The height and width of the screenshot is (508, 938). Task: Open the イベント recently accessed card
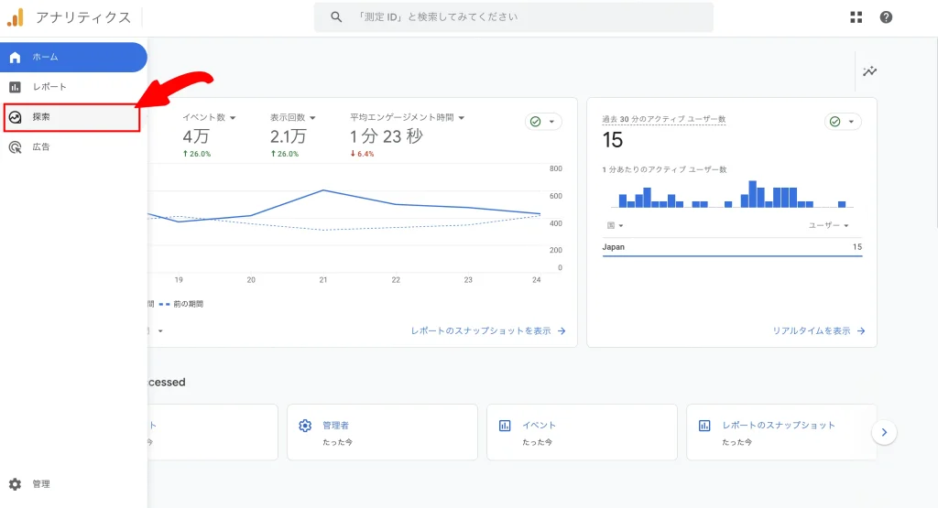coord(582,432)
